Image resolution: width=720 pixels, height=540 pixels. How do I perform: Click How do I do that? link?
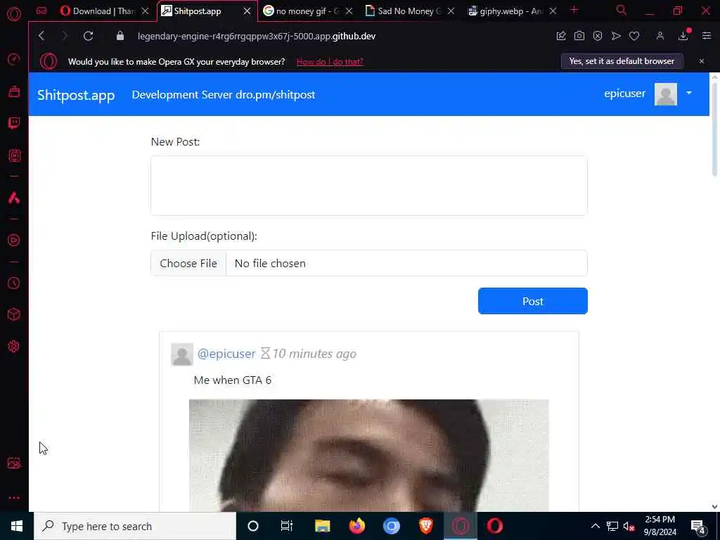pyautogui.click(x=330, y=62)
